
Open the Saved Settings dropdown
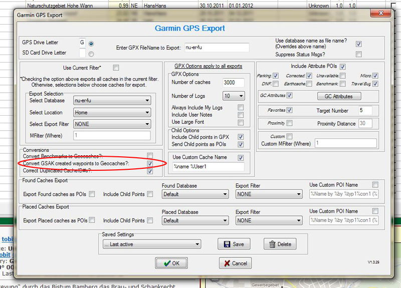point(152,244)
